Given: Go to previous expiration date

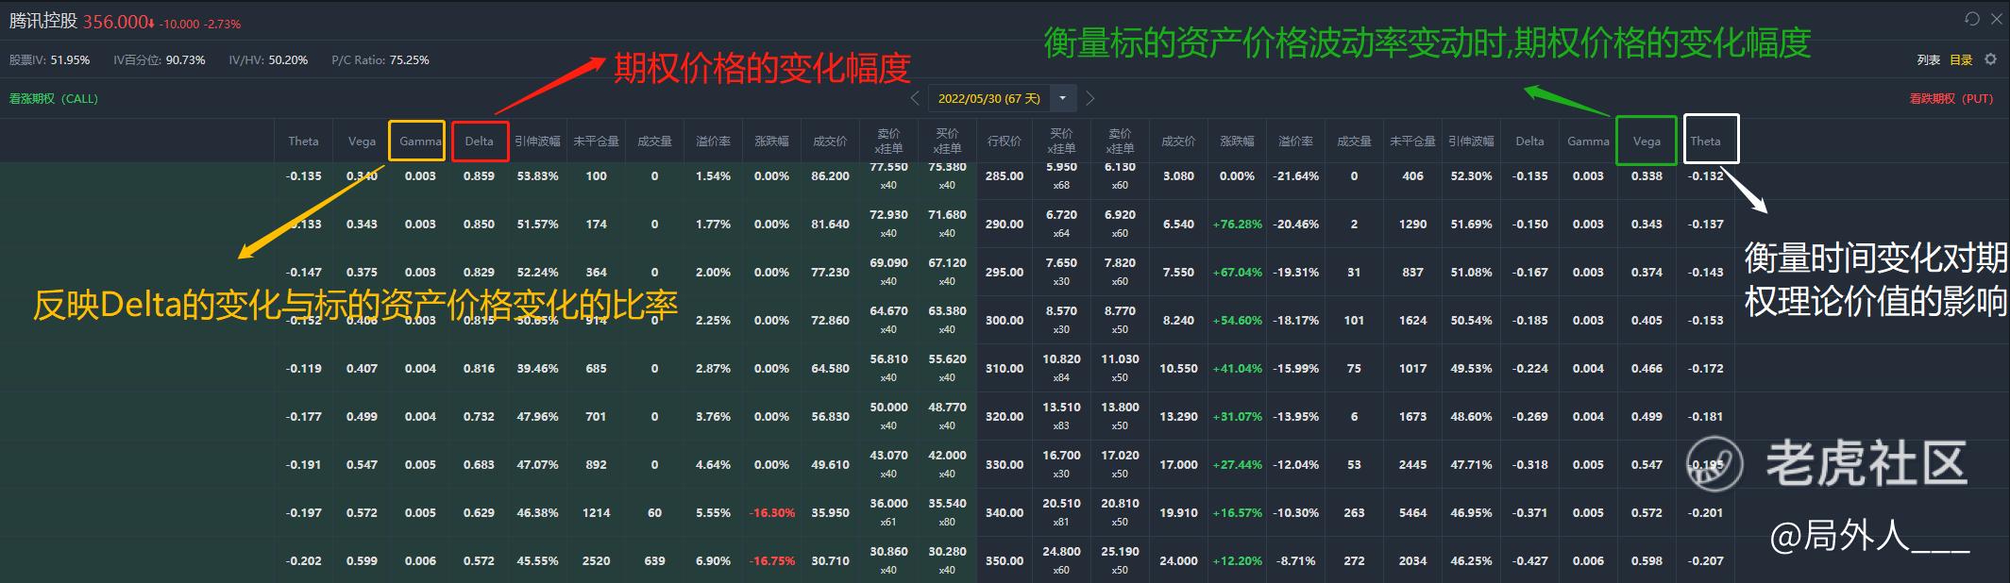Looking at the screenshot, I should 915,98.
